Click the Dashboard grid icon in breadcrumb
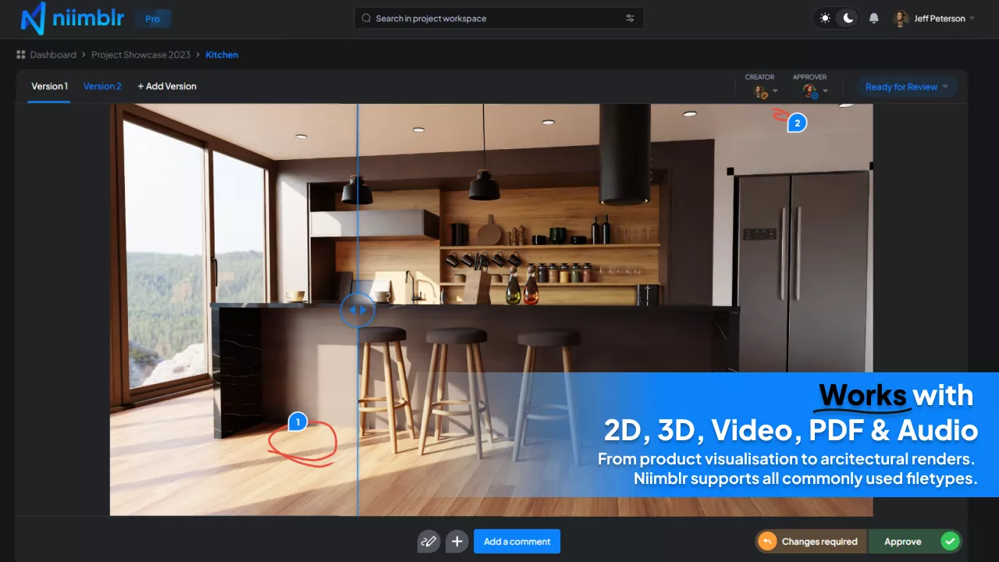This screenshot has height=562, width=999. [x=21, y=55]
